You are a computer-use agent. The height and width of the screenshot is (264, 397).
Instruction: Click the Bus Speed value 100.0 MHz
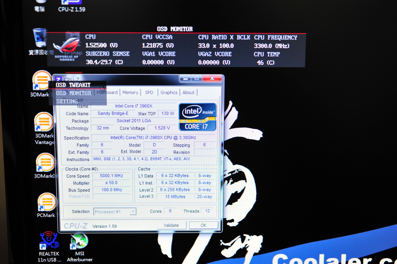coord(111,190)
